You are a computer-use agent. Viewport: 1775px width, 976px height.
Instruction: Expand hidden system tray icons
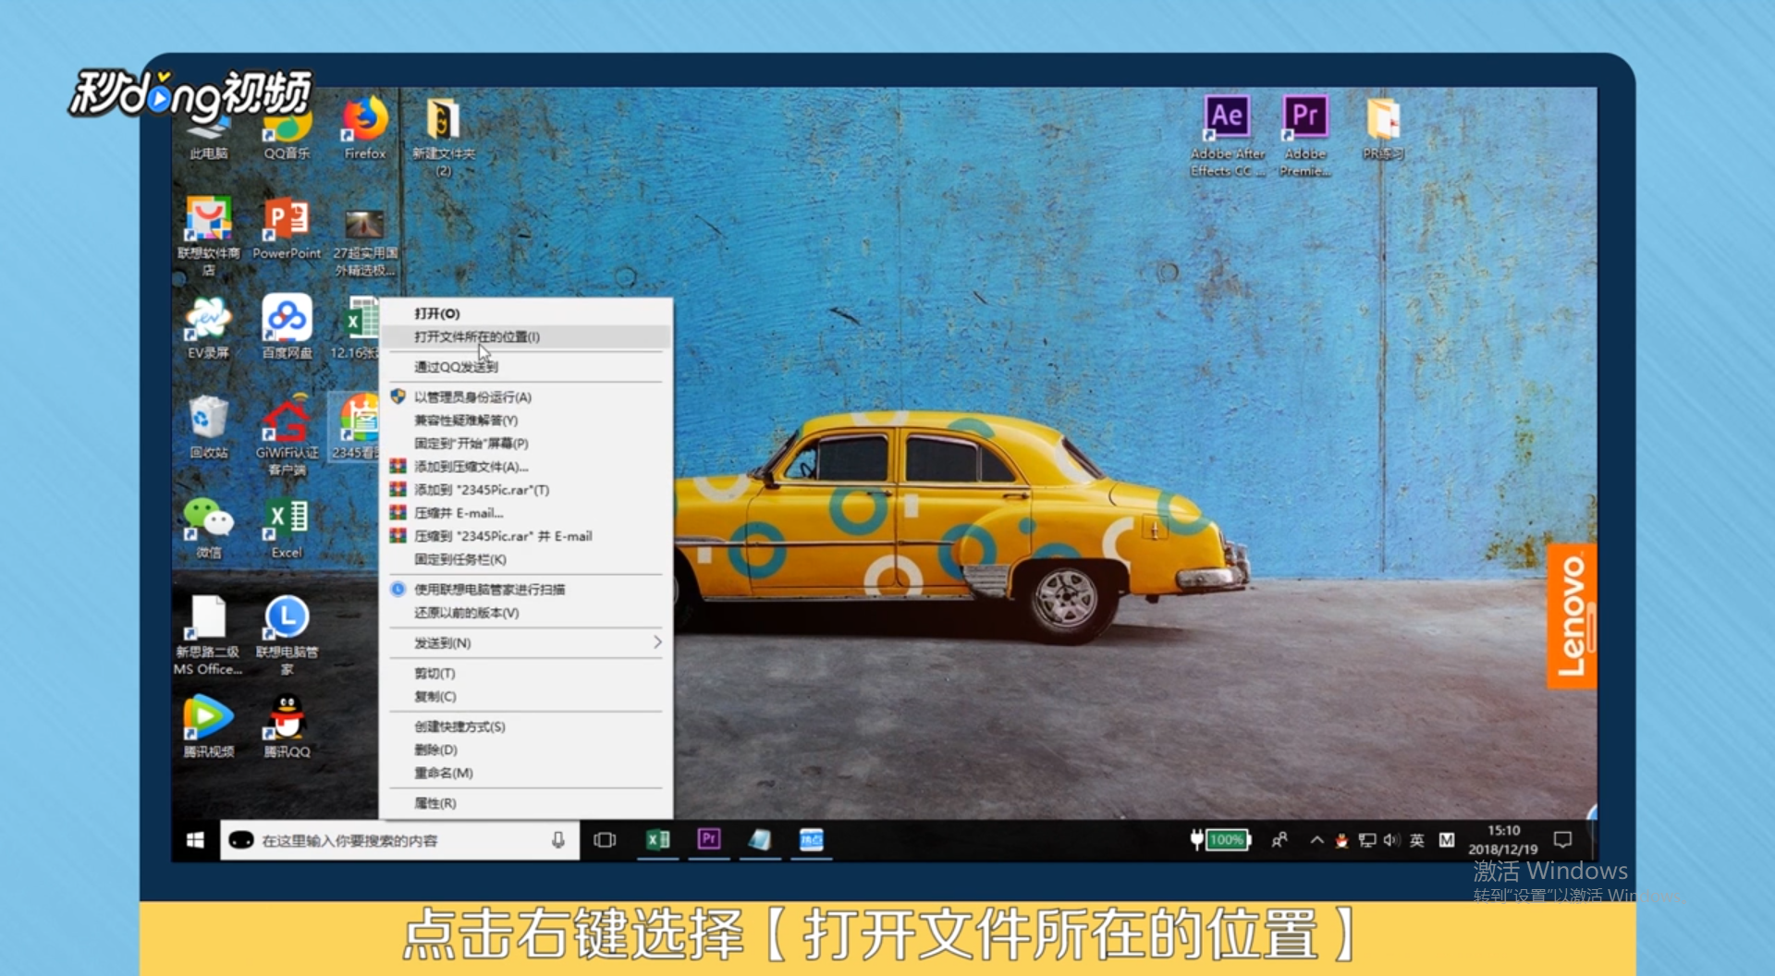pos(1316,840)
